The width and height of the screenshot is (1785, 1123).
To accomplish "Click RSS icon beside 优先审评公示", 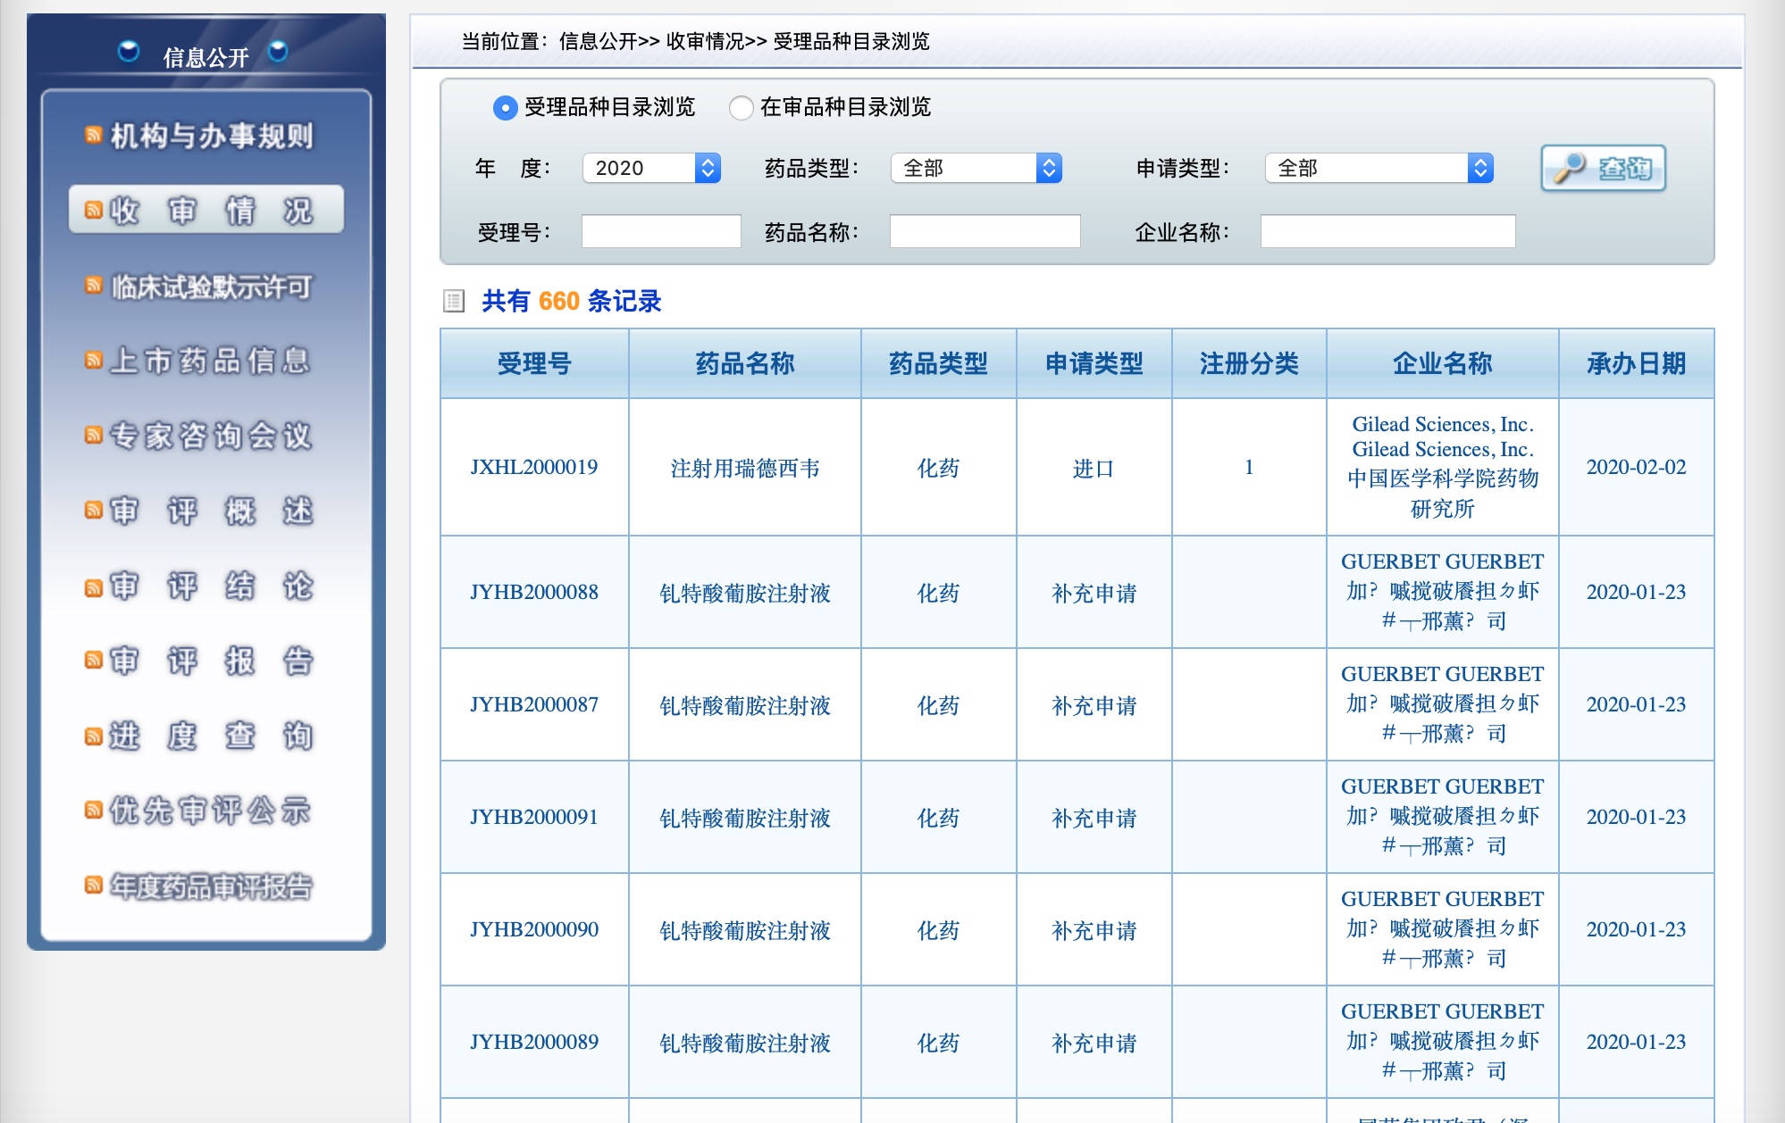I will (x=93, y=811).
